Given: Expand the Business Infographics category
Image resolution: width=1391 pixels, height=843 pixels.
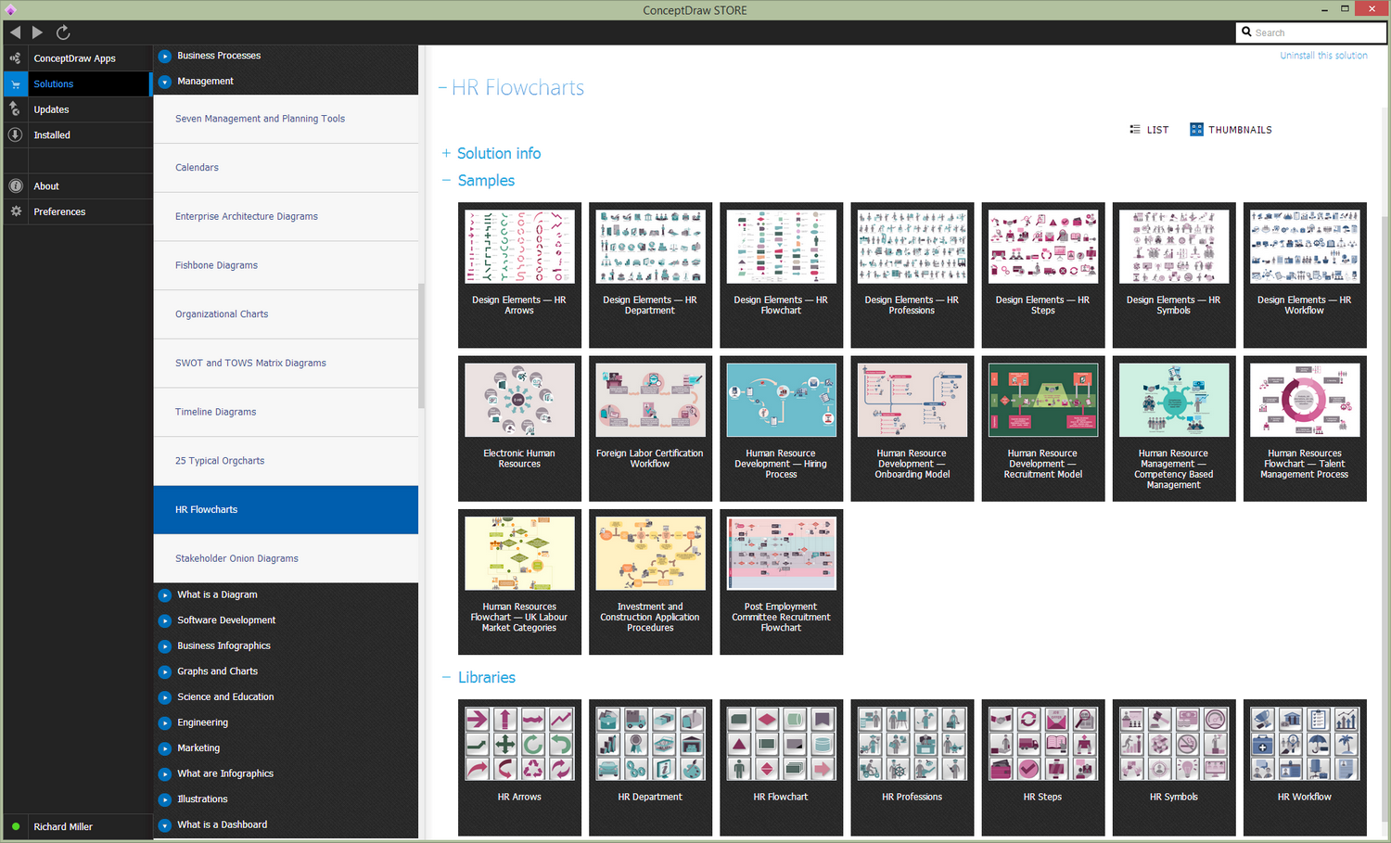Looking at the screenshot, I should [164, 646].
